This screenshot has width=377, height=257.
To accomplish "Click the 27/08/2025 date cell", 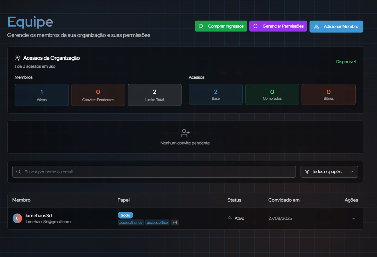I will [280, 218].
